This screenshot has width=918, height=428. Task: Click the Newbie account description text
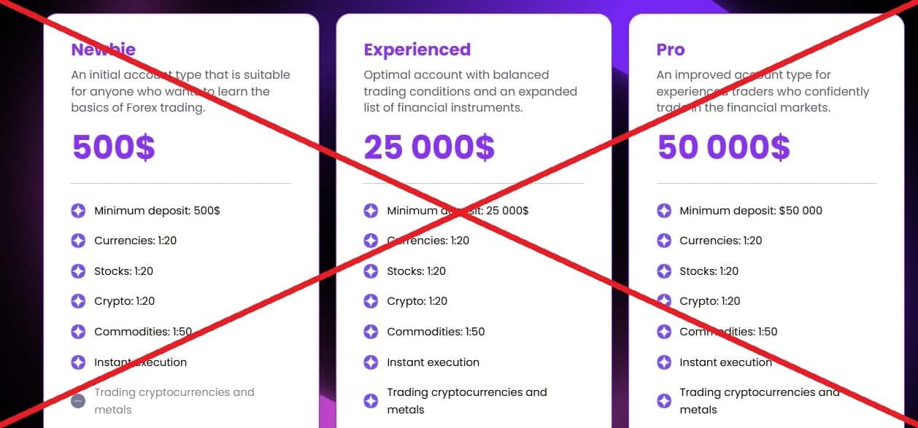[180, 91]
